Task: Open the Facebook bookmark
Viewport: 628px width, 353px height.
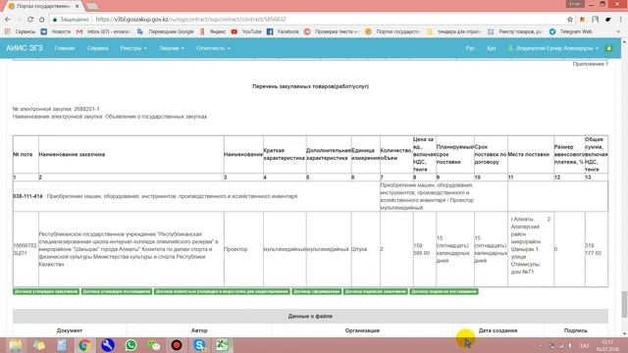Action: [283, 31]
